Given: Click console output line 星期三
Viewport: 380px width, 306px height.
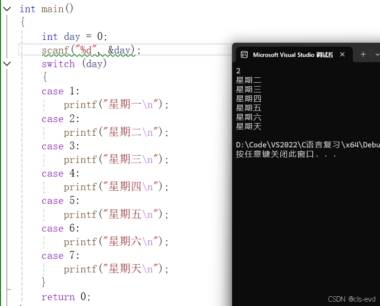Looking at the screenshot, I should click(x=249, y=90).
